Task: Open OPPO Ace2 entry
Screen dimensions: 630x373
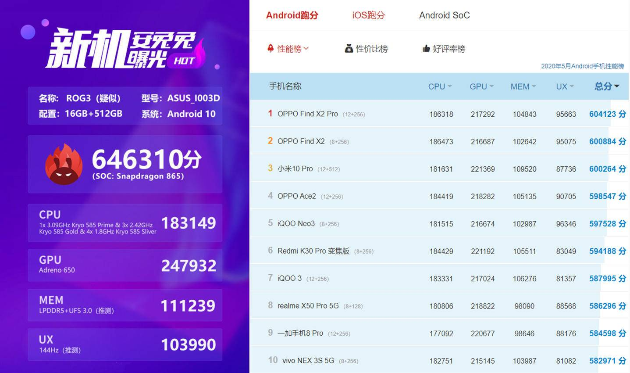Action: [x=297, y=196]
